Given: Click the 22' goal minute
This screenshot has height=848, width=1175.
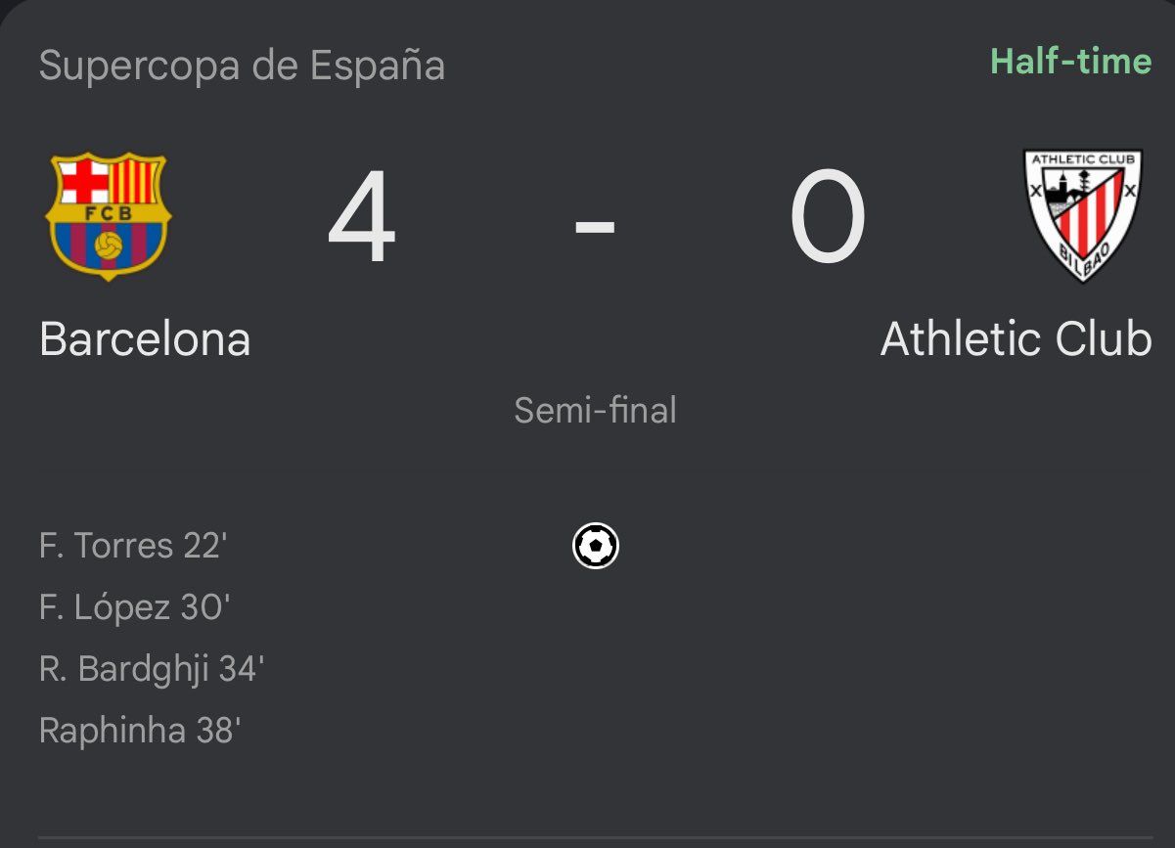Looking at the screenshot, I should pyautogui.click(x=205, y=546).
